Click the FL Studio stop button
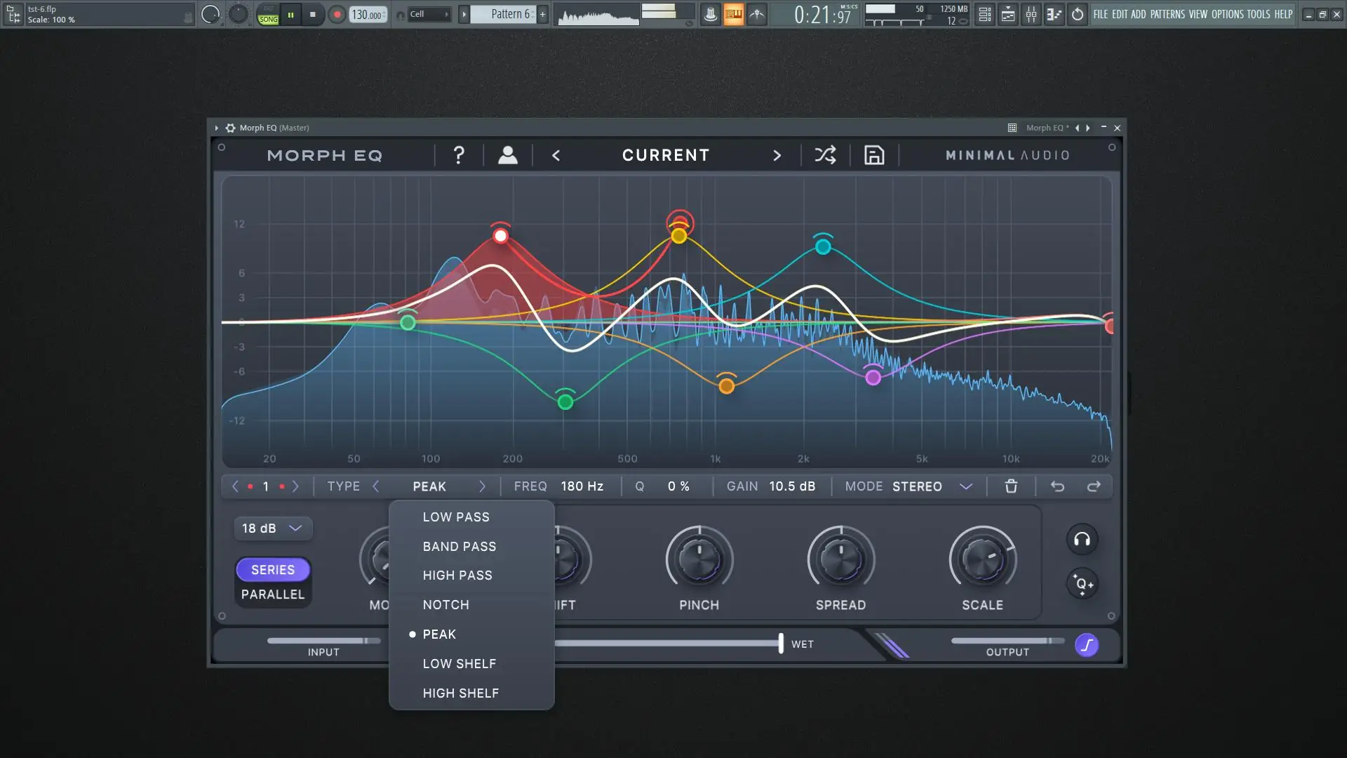1347x758 pixels. pyautogui.click(x=313, y=14)
